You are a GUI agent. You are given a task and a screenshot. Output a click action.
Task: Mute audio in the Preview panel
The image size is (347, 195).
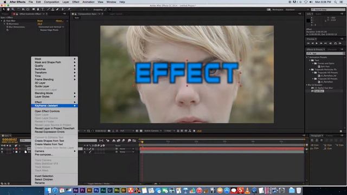coord(331,43)
